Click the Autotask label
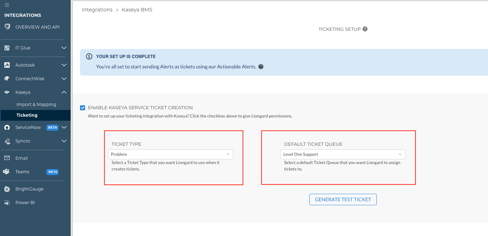 click(25, 65)
